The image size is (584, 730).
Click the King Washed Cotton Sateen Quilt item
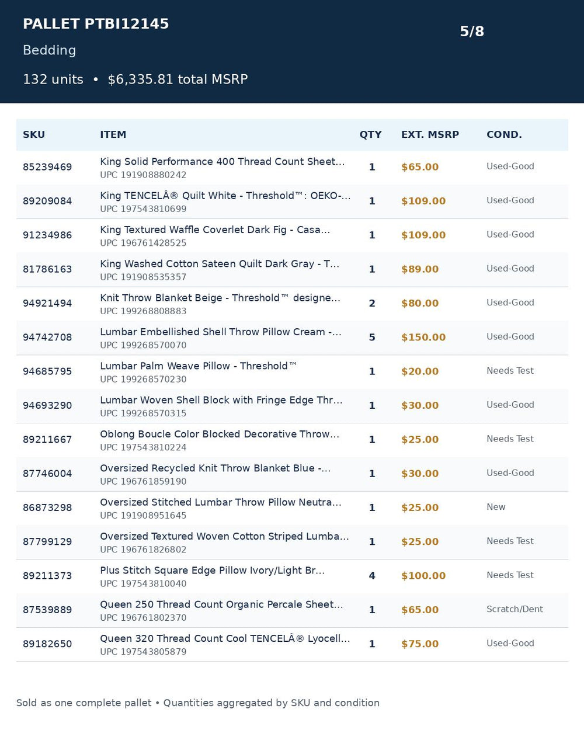click(x=219, y=264)
